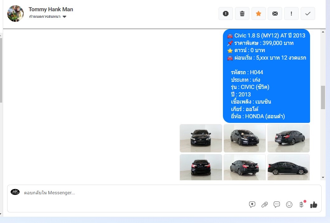This screenshot has width=330, height=223.
Task: Open the front-quarter black Civic photo
Action: pos(245,138)
